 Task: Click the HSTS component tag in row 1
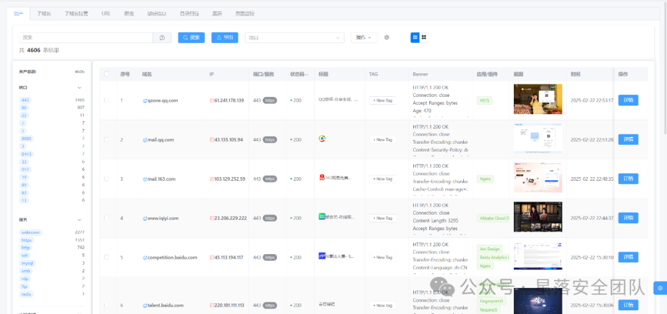pyautogui.click(x=485, y=101)
